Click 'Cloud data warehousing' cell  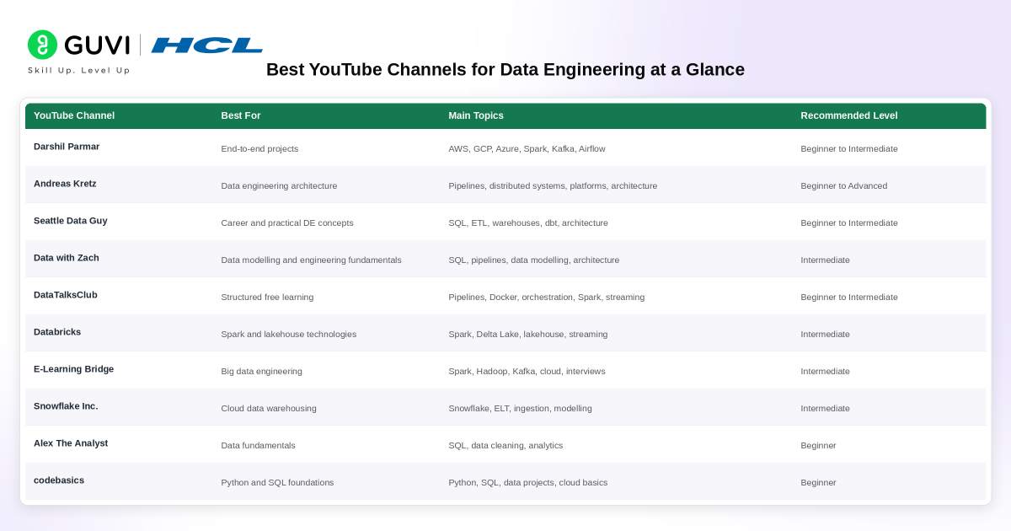pyautogui.click(x=269, y=409)
